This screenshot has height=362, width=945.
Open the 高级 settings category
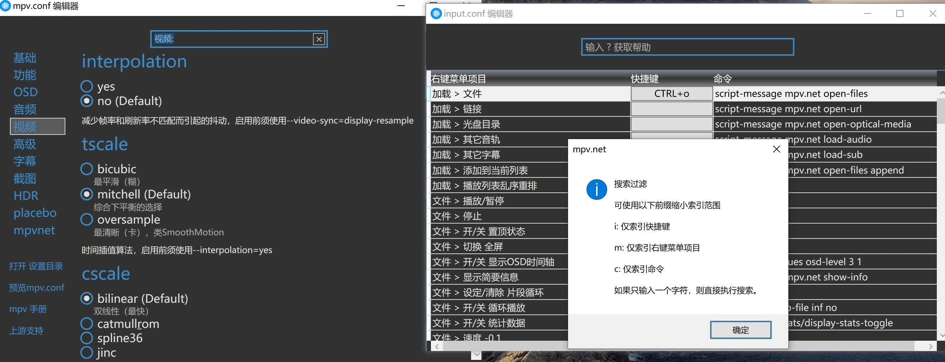tap(25, 144)
